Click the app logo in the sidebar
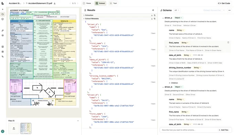Image resolution: width=234 pixels, height=135 pixels. coord(2,3)
